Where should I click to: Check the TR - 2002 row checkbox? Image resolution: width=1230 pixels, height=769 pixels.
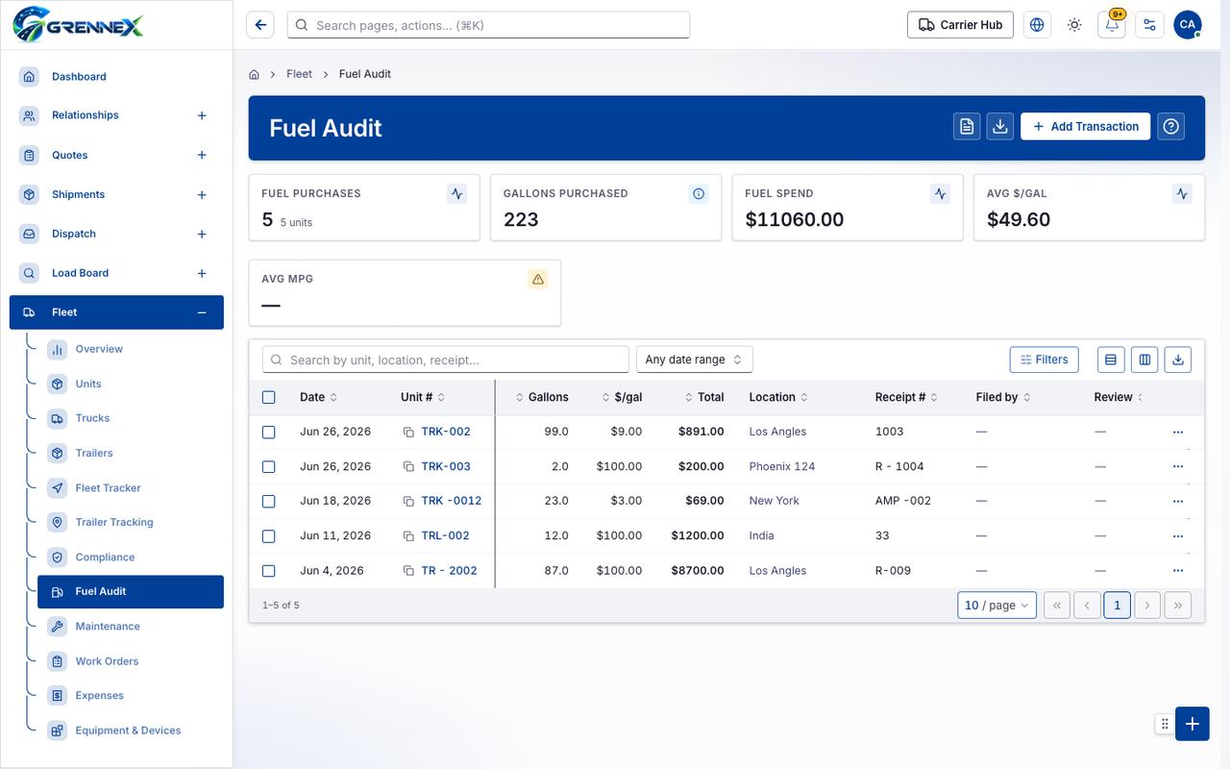click(x=269, y=571)
